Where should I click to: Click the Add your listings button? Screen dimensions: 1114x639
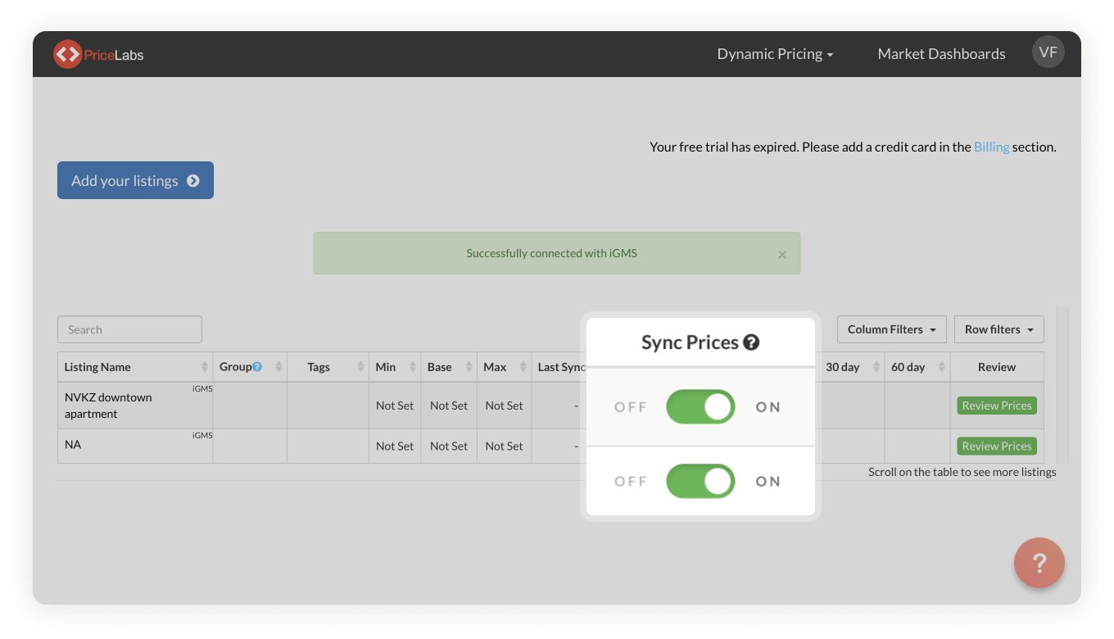tap(135, 180)
